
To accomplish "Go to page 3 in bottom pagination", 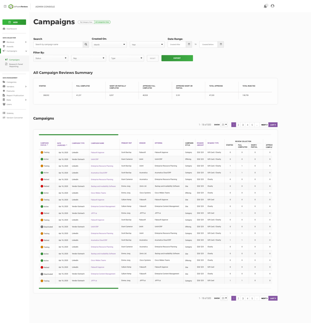I will [243, 298].
